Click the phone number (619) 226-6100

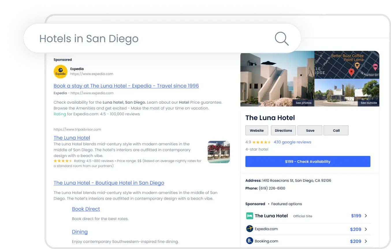[272, 188]
